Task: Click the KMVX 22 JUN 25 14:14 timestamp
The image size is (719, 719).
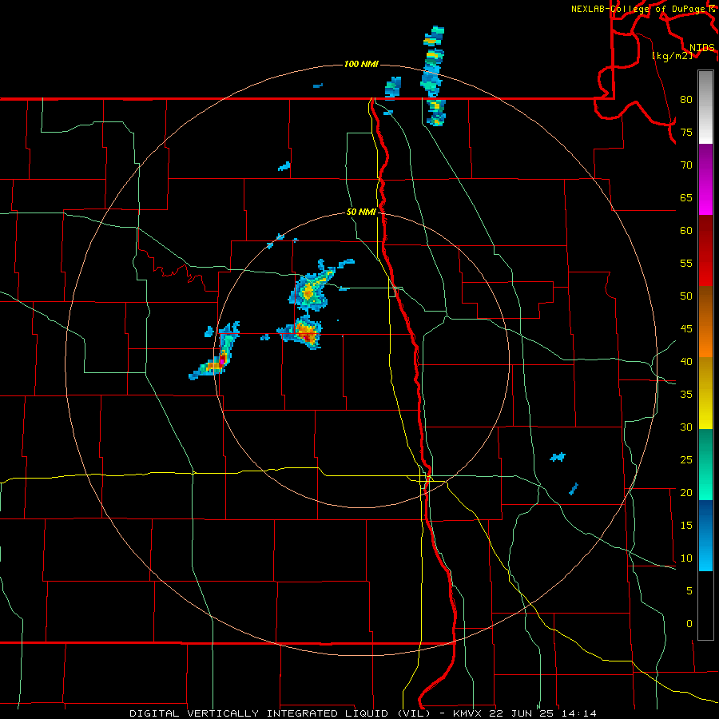Action: pos(525,713)
